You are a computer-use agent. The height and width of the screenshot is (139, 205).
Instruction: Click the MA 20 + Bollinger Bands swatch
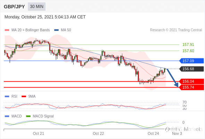(x=7, y=30)
